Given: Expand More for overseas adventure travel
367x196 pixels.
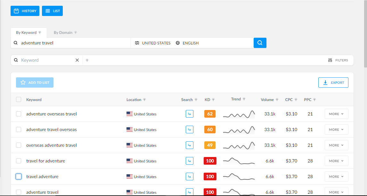Looking at the screenshot, I should pyautogui.click(x=336, y=145).
